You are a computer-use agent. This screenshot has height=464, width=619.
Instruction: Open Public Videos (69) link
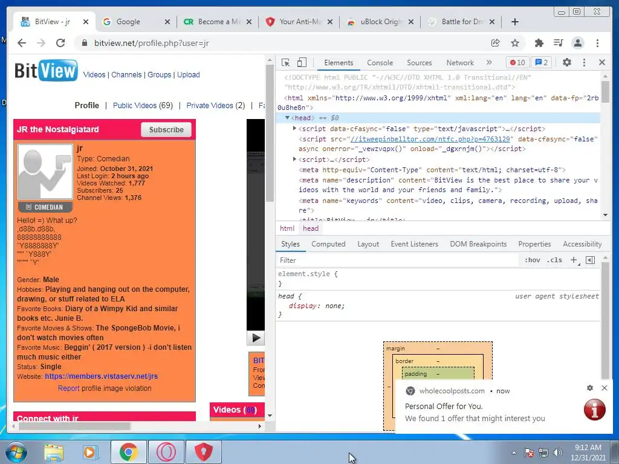pos(143,105)
